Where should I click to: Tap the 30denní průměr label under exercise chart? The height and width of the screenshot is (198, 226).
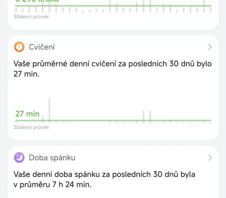31,127
